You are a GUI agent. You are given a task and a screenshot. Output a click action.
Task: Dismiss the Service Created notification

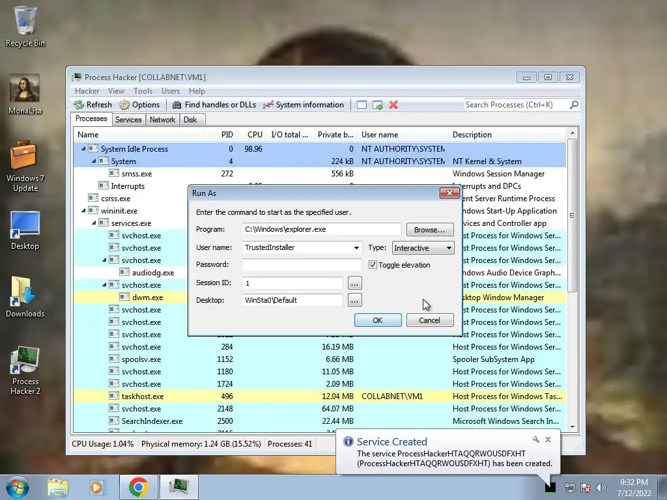[x=548, y=439]
